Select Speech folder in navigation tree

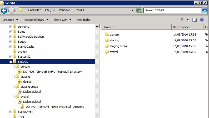[23, 42]
